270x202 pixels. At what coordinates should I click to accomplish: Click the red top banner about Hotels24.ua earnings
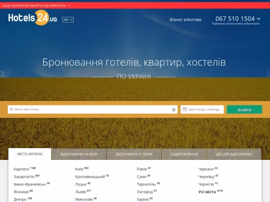tap(135, 6)
